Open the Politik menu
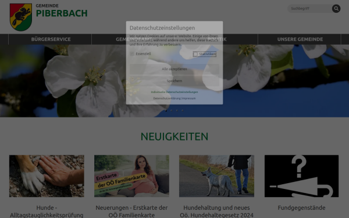This screenshot has width=349, height=218. click(217, 40)
